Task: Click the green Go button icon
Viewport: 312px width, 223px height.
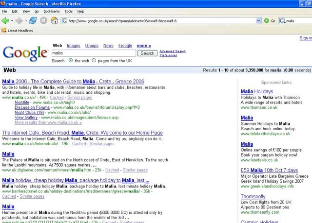Action: [x=267, y=20]
